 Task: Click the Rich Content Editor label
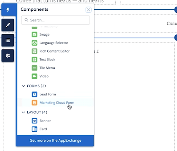click(x=55, y=51)
